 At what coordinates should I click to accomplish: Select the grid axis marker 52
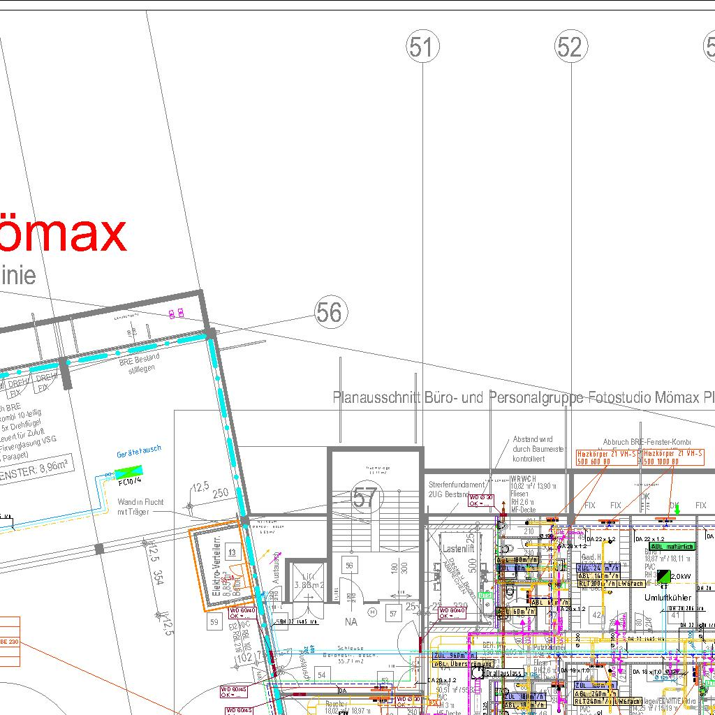pos(570,47)
